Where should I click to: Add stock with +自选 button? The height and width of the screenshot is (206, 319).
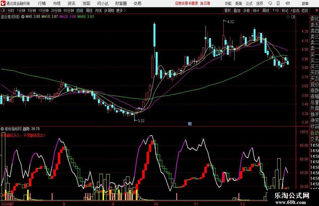tap(295, 10)
